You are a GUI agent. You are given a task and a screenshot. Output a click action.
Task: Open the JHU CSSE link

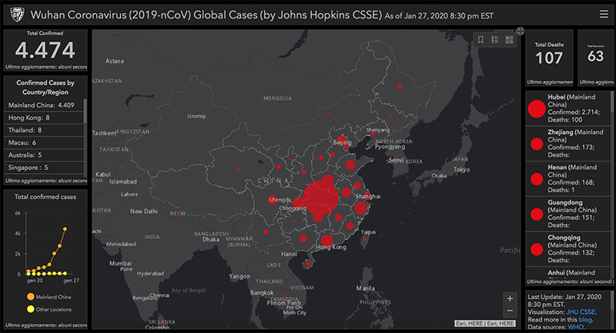[x=581, y=312]
